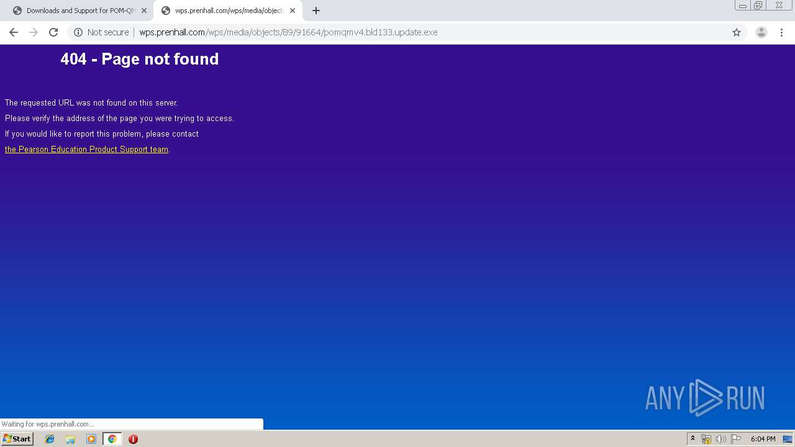Screen dimensions: 795x447
Task: Click the browser forward arrow
Action: 34,32
